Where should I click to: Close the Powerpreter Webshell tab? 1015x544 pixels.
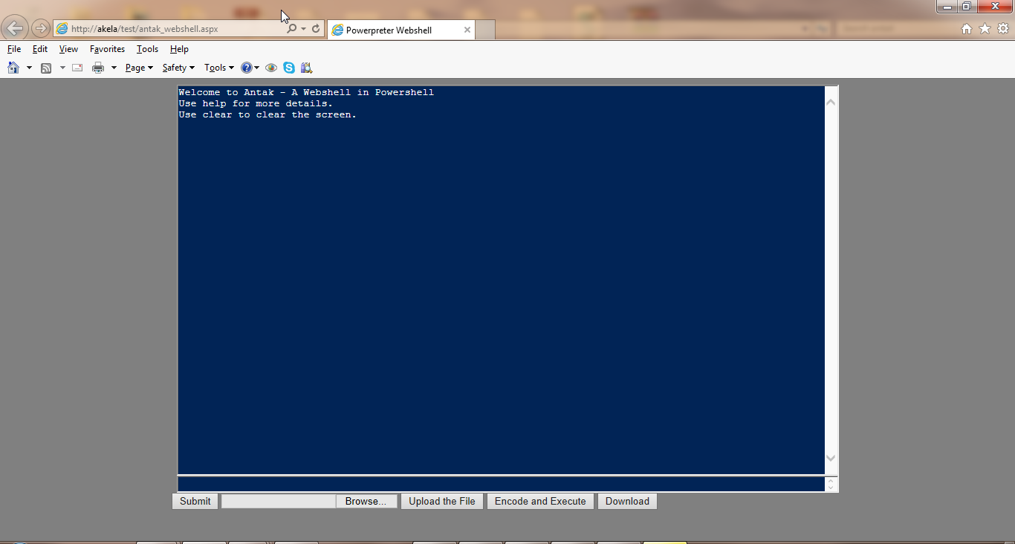[x=467, y=30]
